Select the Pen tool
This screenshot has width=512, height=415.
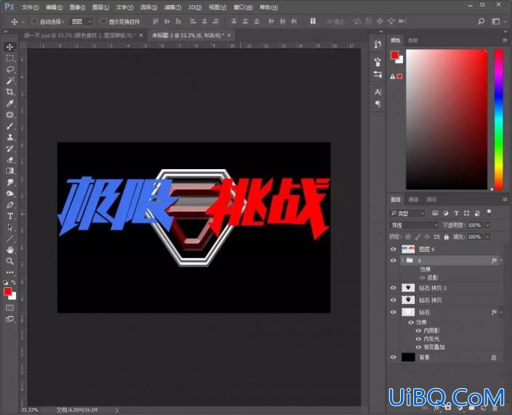tap(9, 205)
